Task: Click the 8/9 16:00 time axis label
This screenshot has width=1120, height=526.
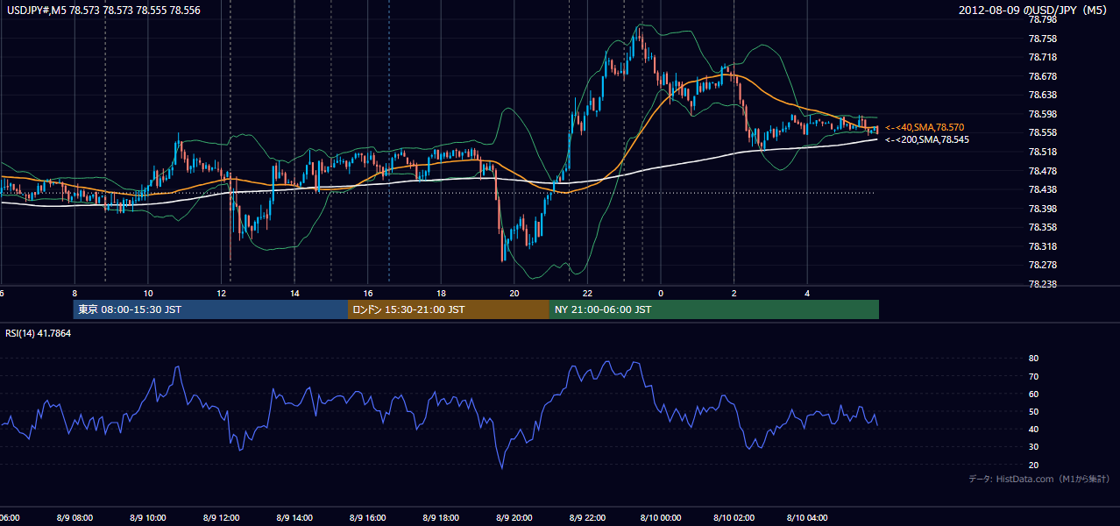Action: coord(367,518)
